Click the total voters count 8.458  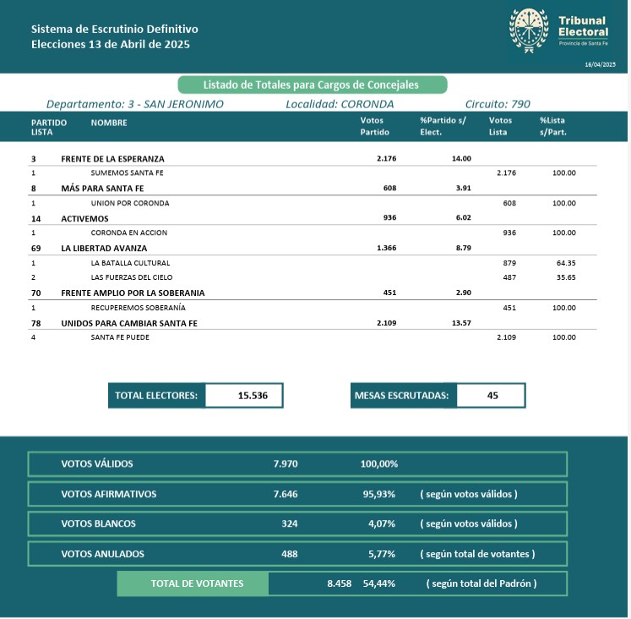pyautogui.click(x=340, y=583)
